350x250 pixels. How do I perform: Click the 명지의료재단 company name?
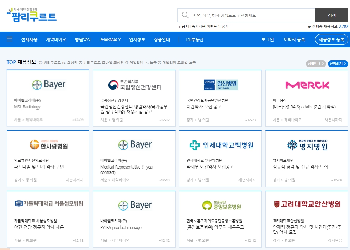[x=283, y=160]
